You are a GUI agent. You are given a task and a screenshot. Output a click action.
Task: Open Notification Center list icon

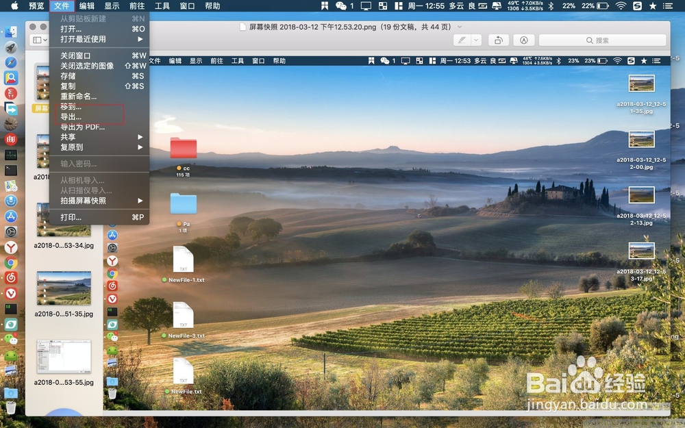(668, 5)
